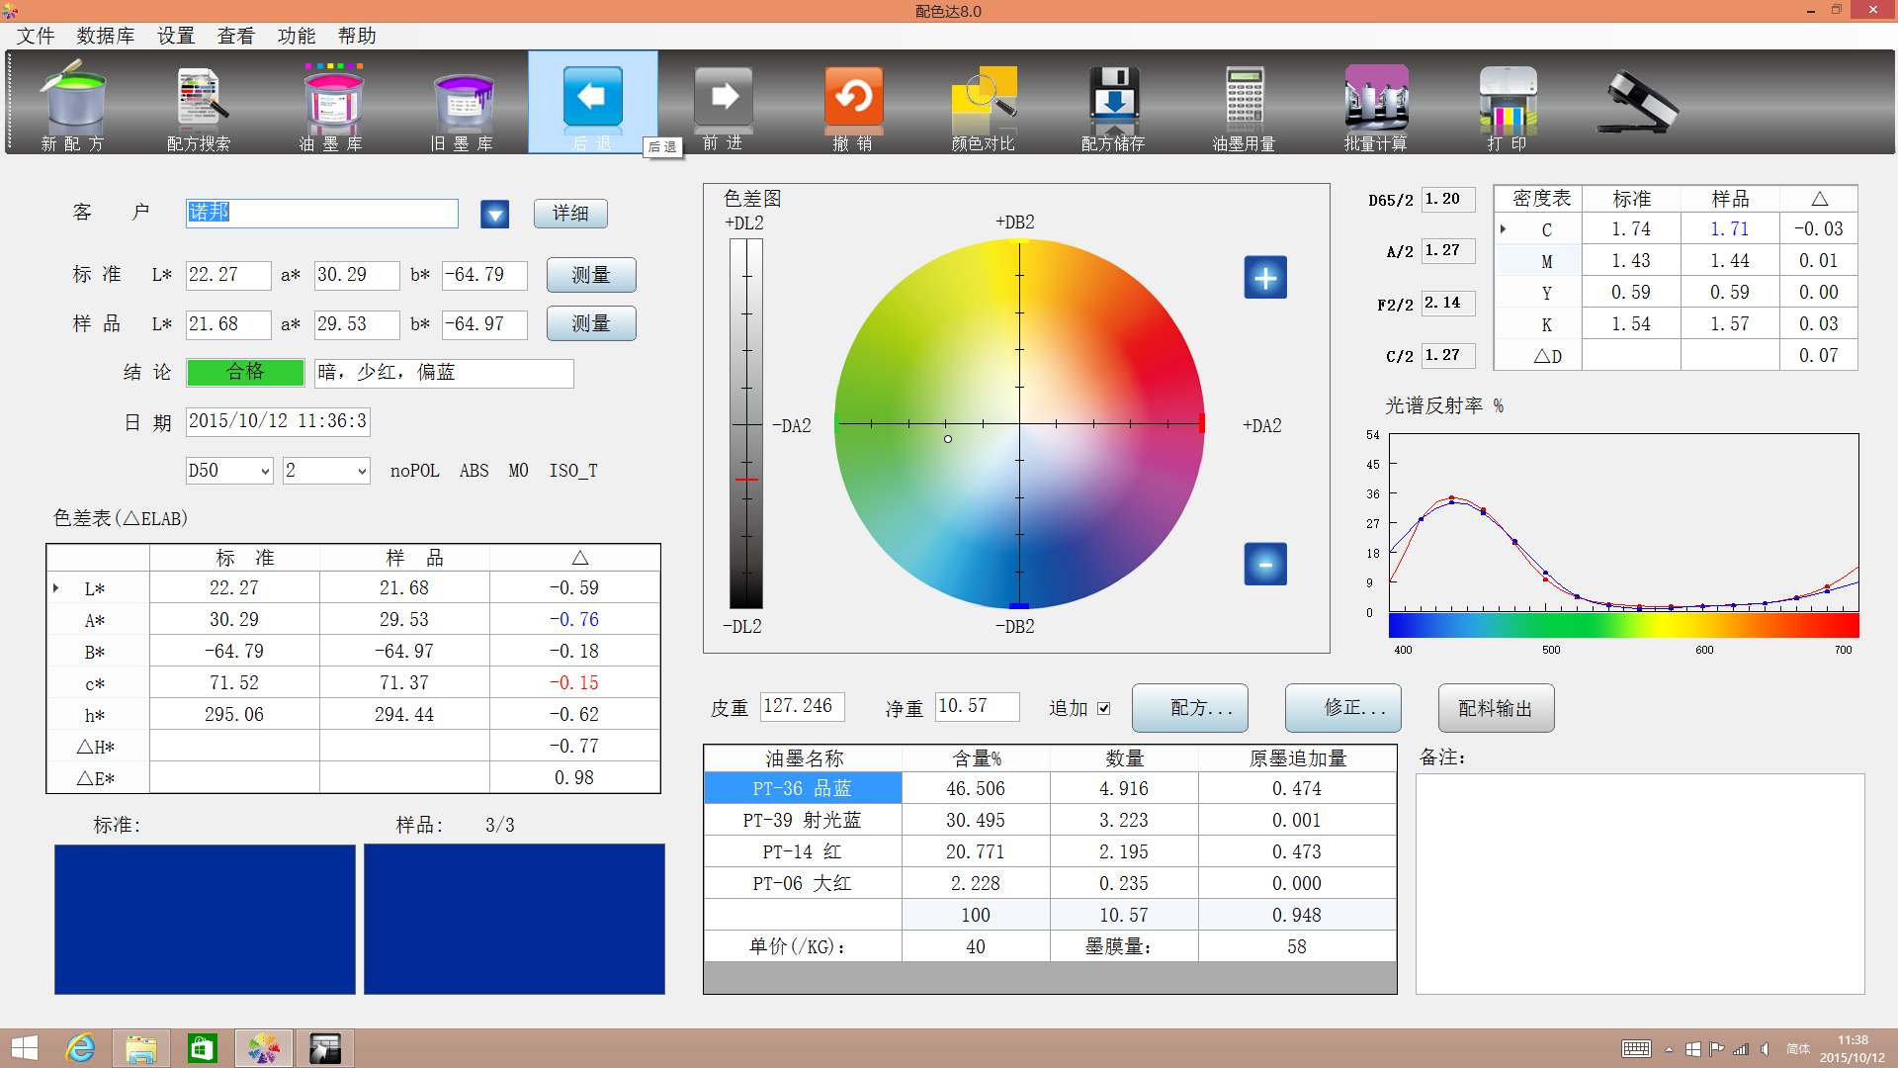Click the 客户 name input field
Viewport: 1898px width, 1068px height.
[x=322, y=214]
